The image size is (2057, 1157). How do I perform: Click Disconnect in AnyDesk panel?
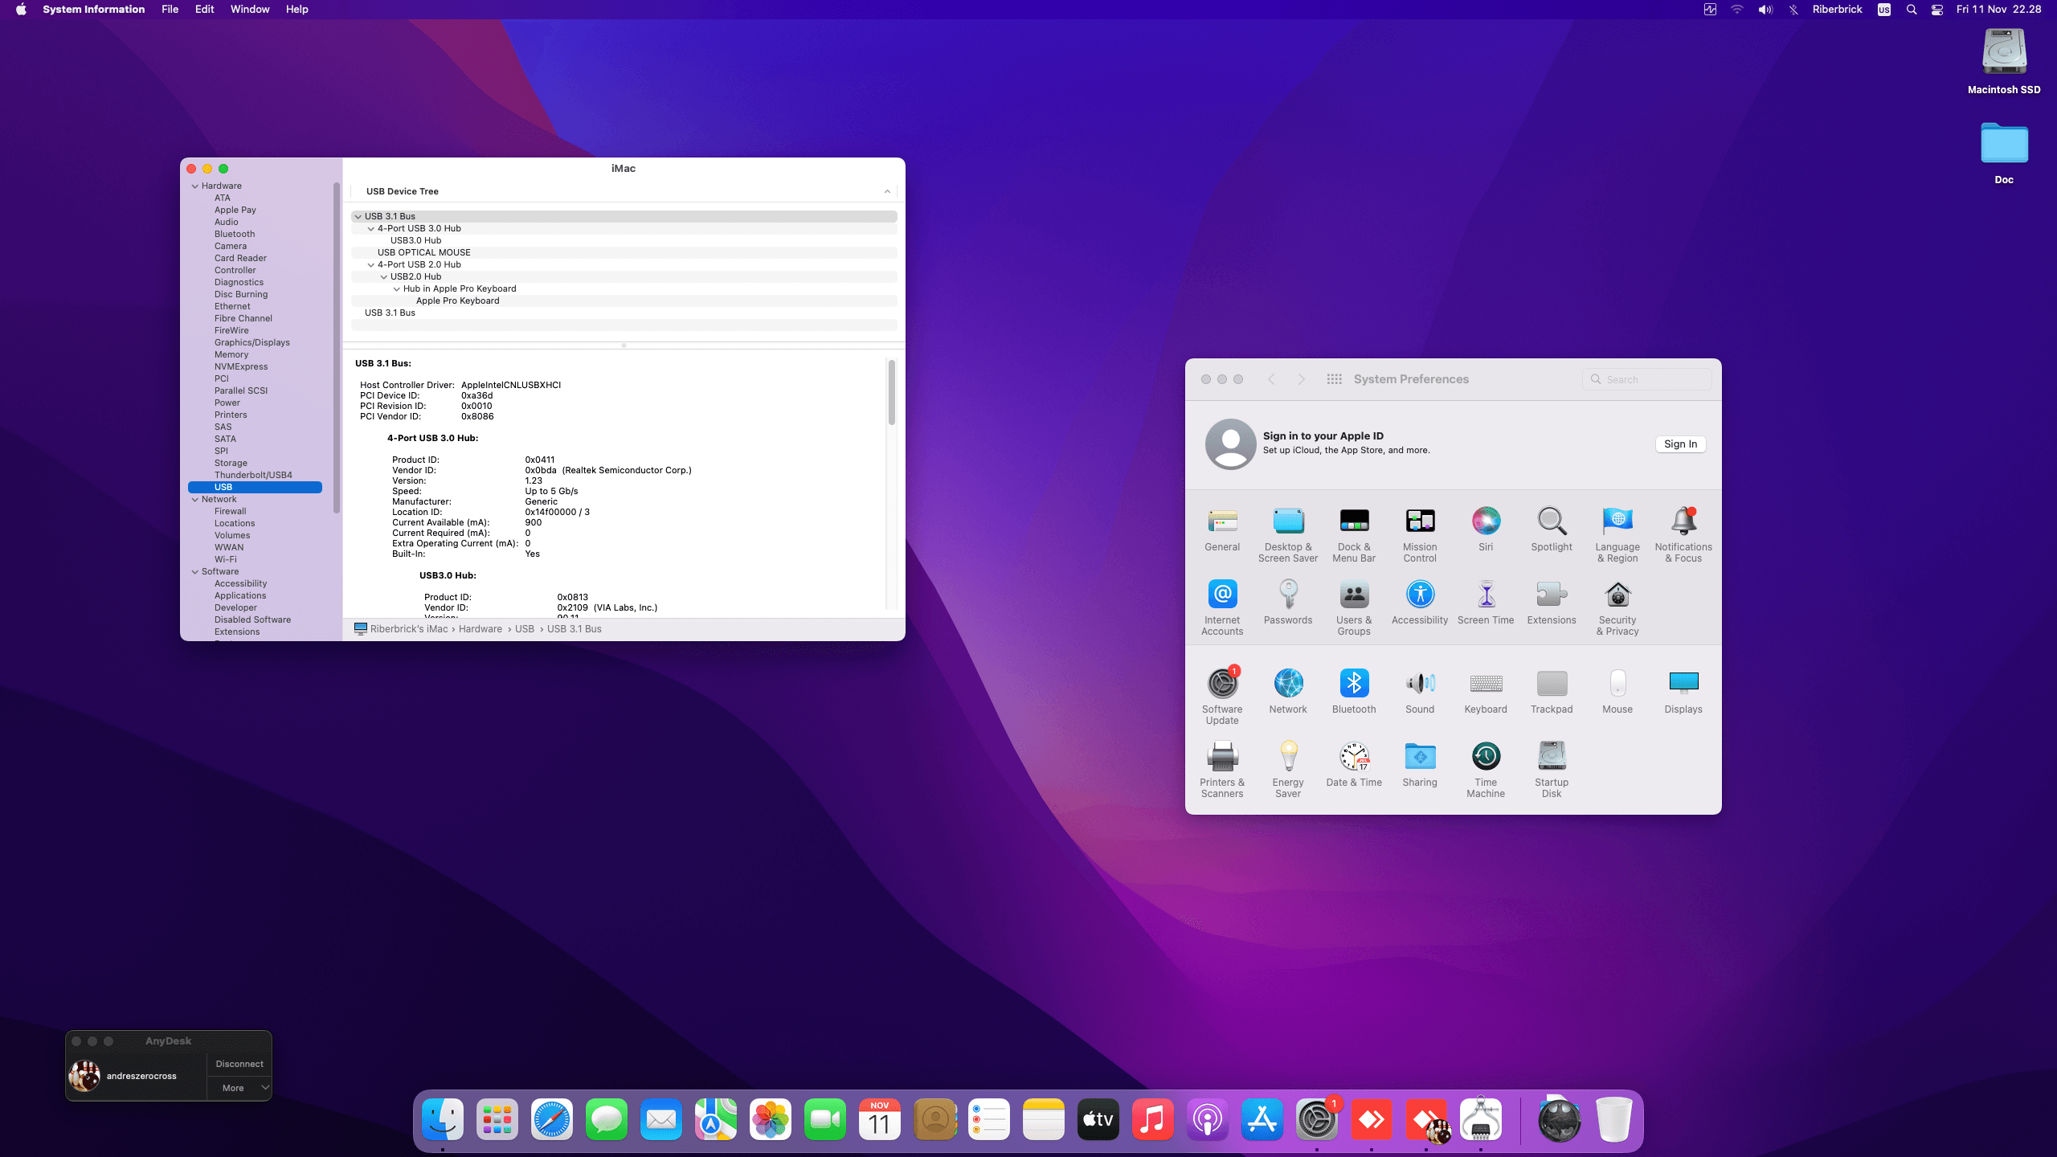(239, 1064)
